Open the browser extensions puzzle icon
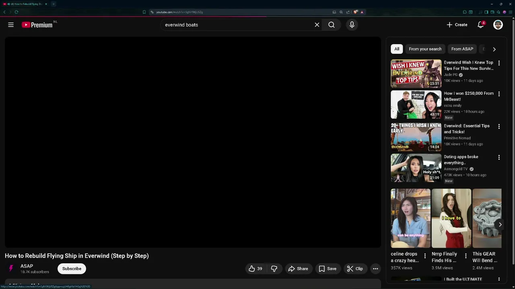The width and height of the screenshot is (515, 289). pos(465,12)
